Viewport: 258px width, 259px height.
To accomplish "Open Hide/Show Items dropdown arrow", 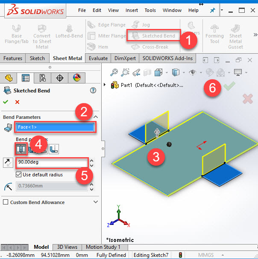I will click(201, 72).
